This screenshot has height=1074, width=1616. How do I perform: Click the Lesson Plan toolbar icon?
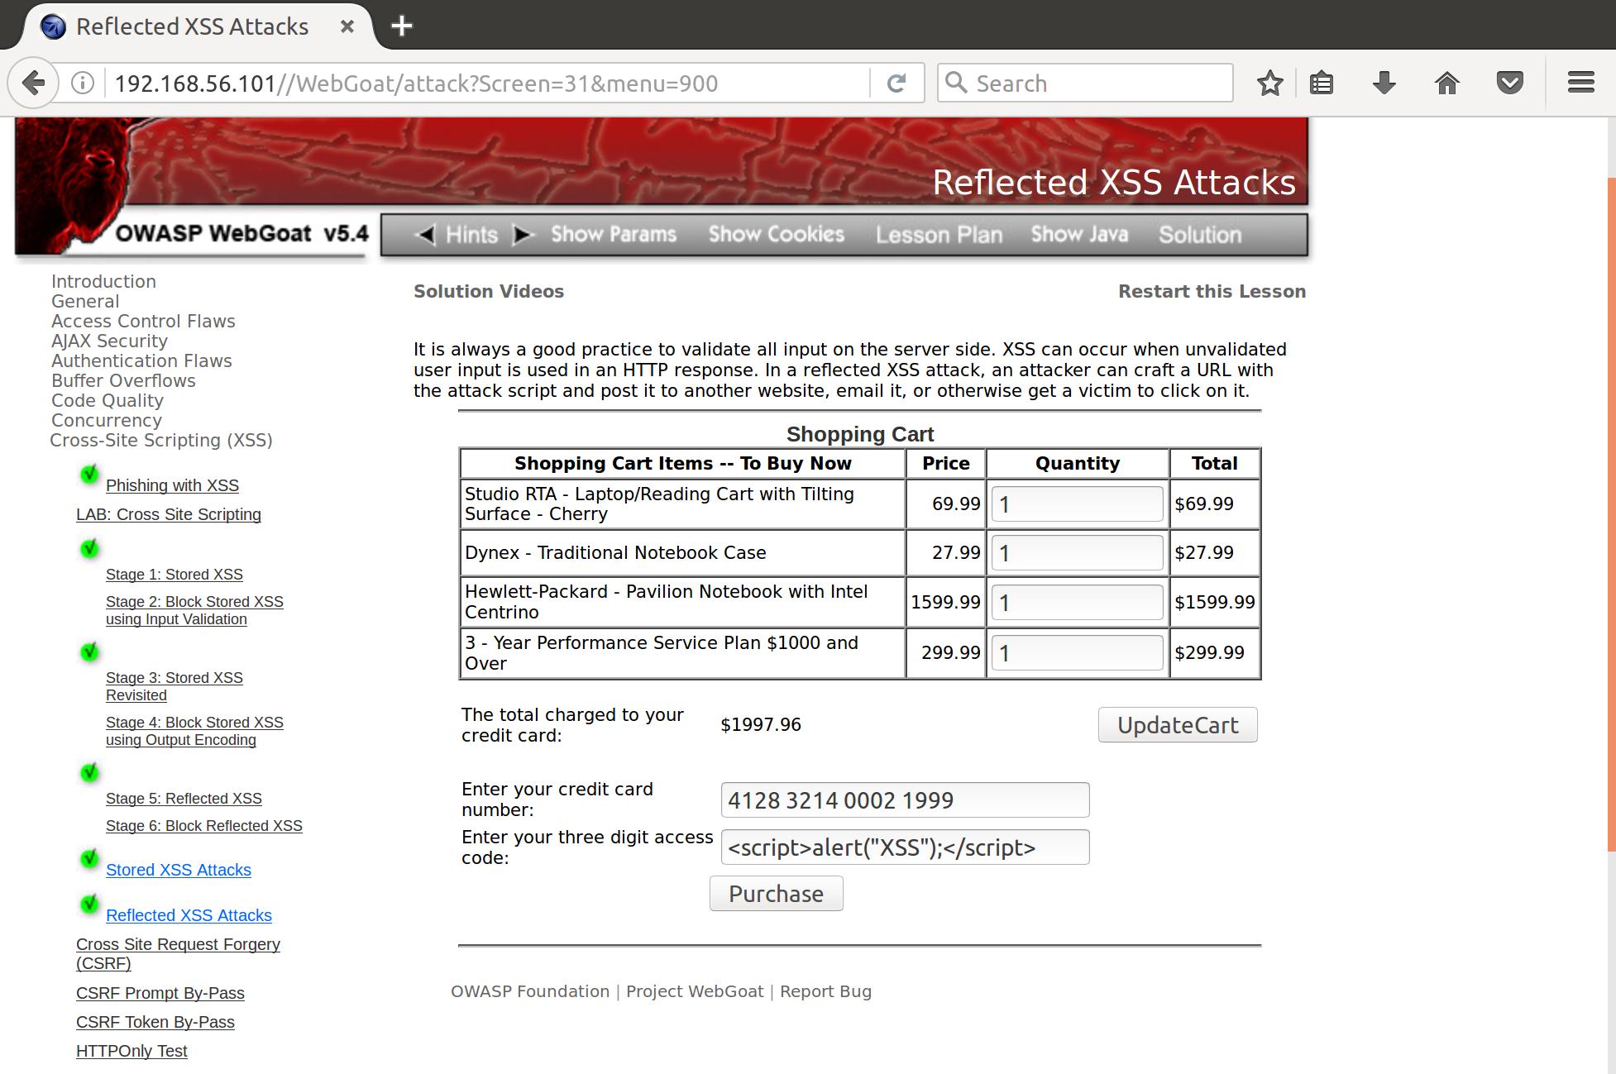938,234
